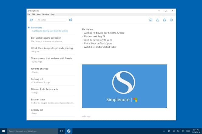This screenshot has width=202, height=134.
Task: Click the Add tags field
Action: tap(87, 116)
